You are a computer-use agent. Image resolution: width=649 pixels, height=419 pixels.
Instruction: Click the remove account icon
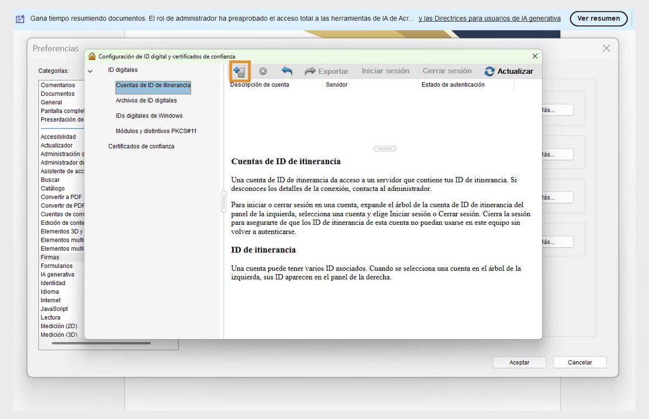pos(263,71)
